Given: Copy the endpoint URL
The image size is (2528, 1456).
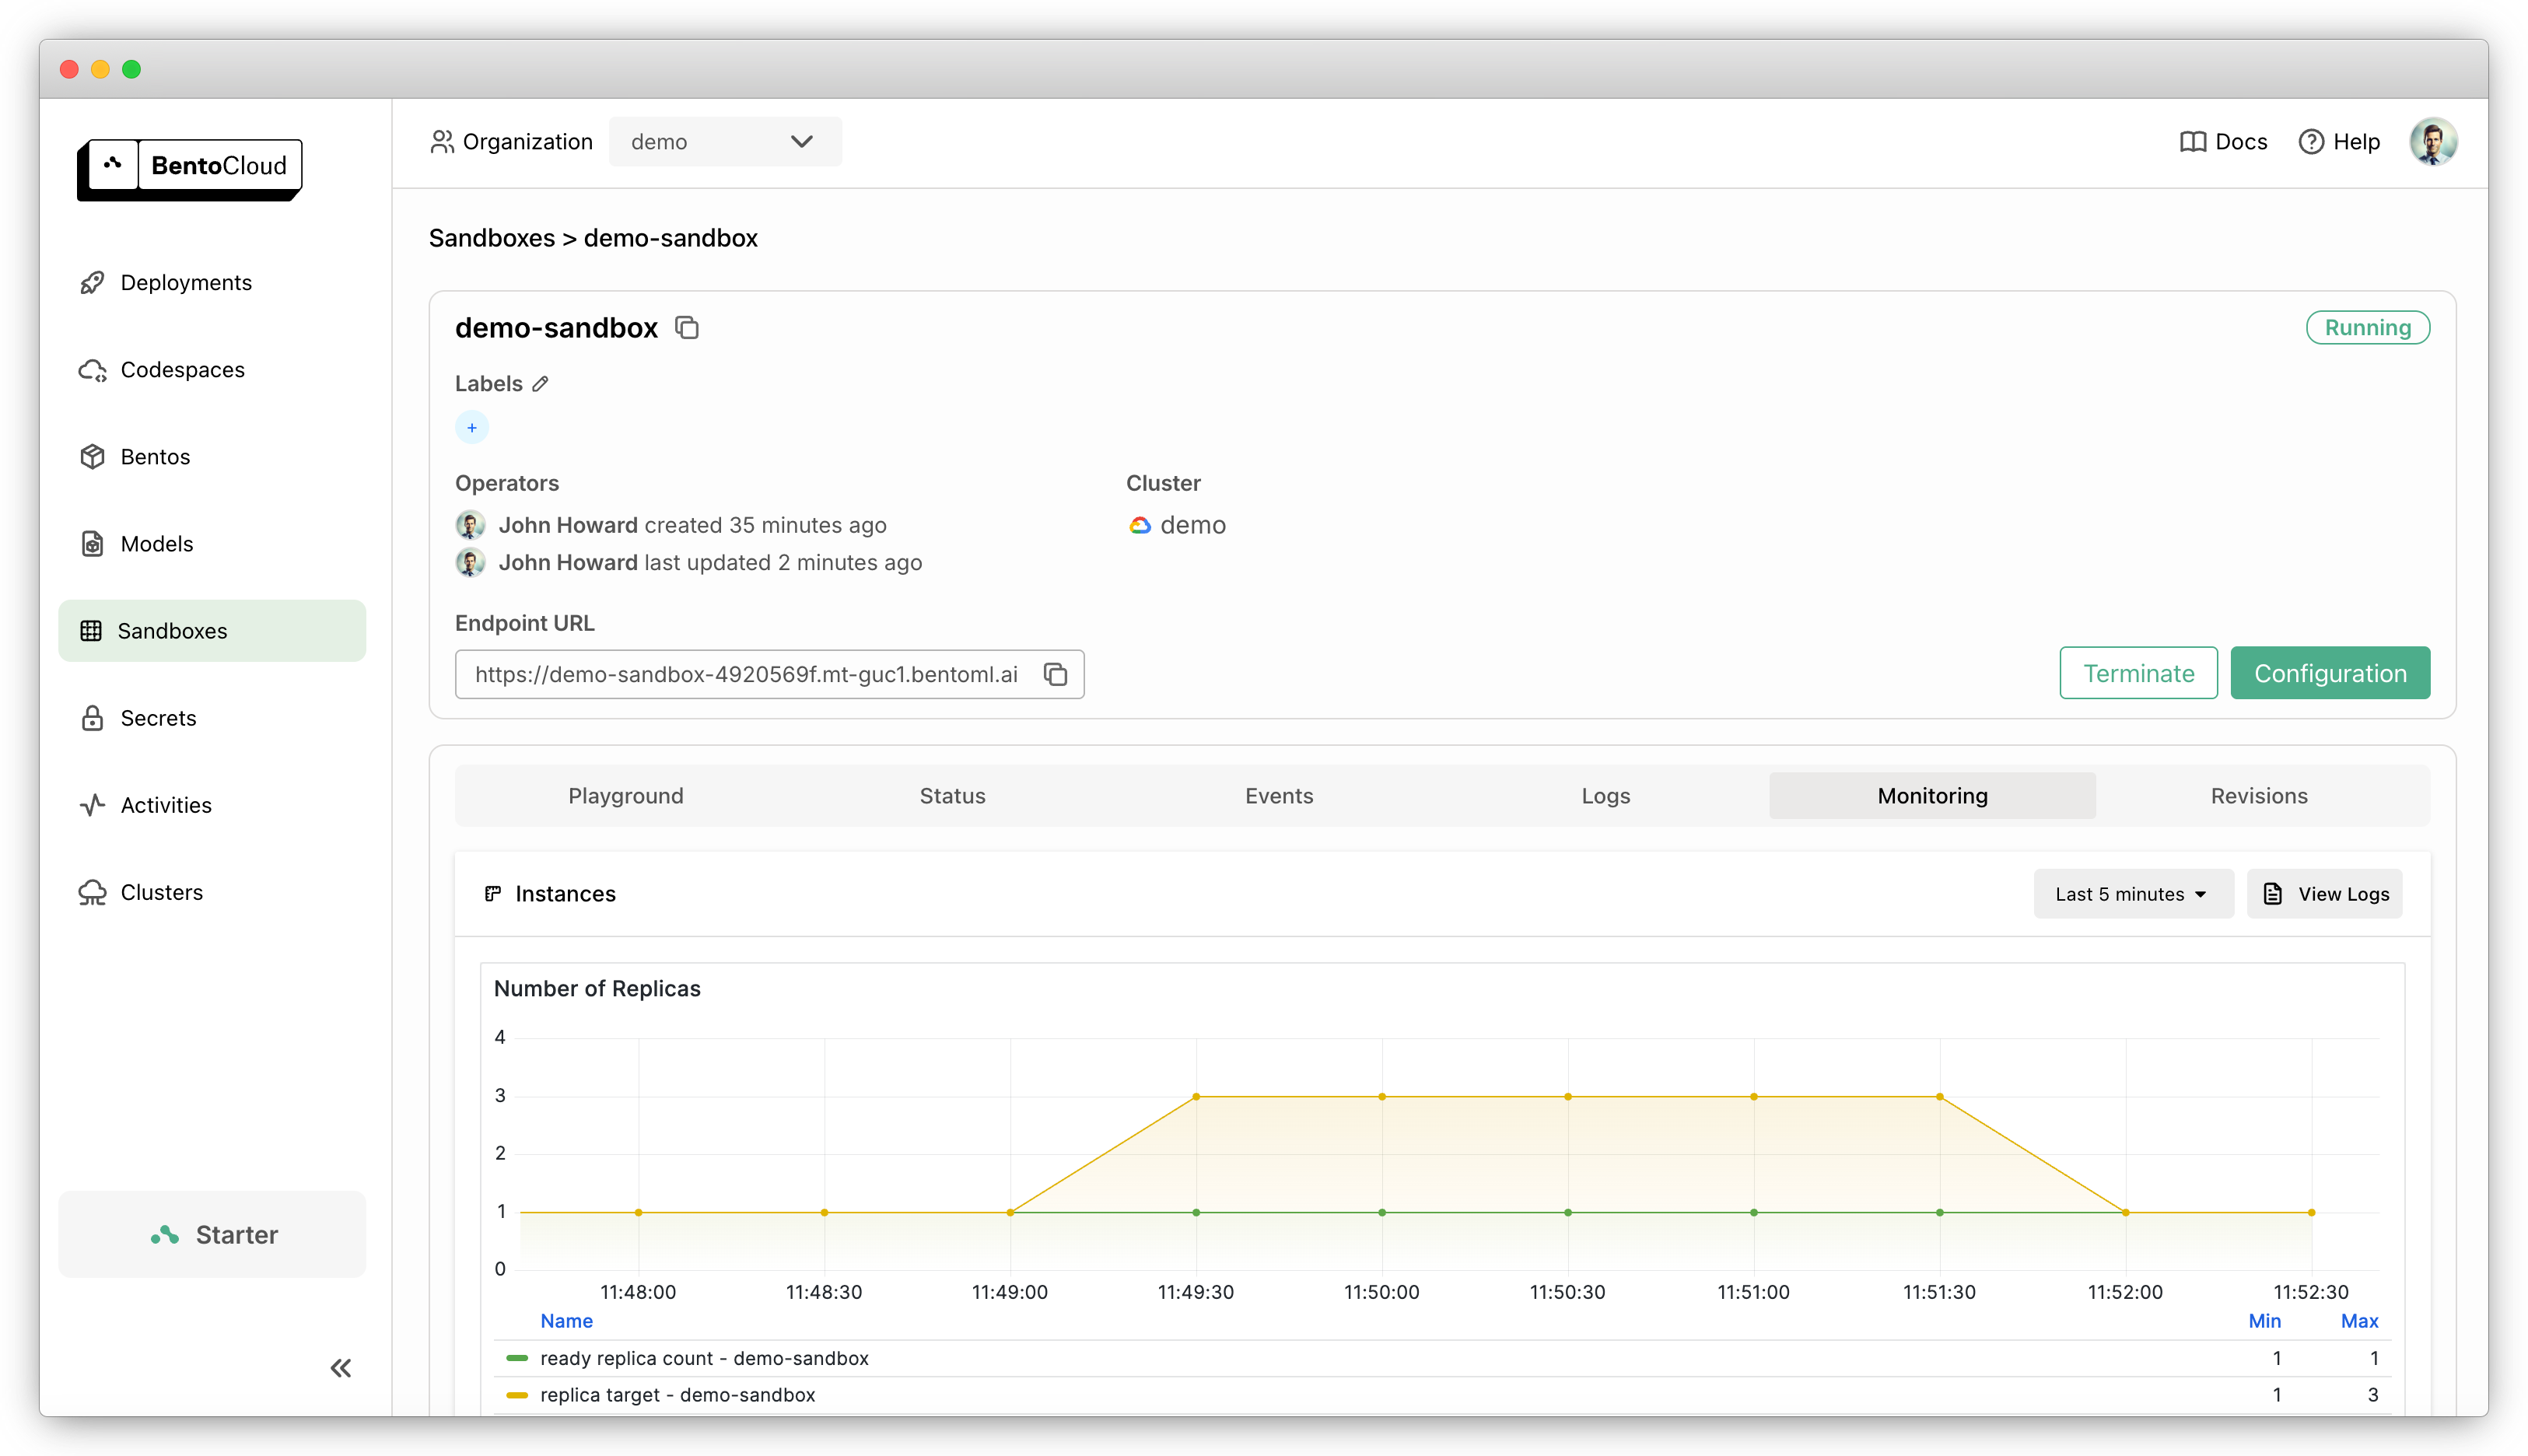Looking at the screenshot, I should click(x=1055, y=674).
